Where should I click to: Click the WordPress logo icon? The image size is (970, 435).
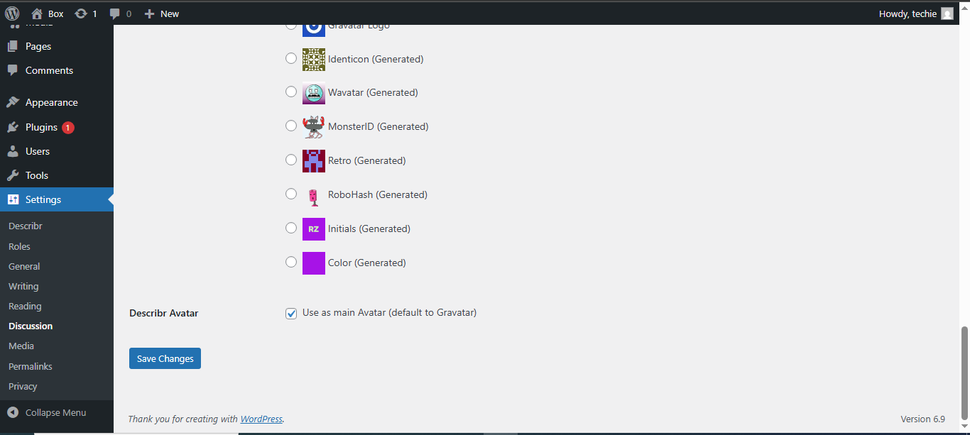pyautogui.click(x=12, y=13)
